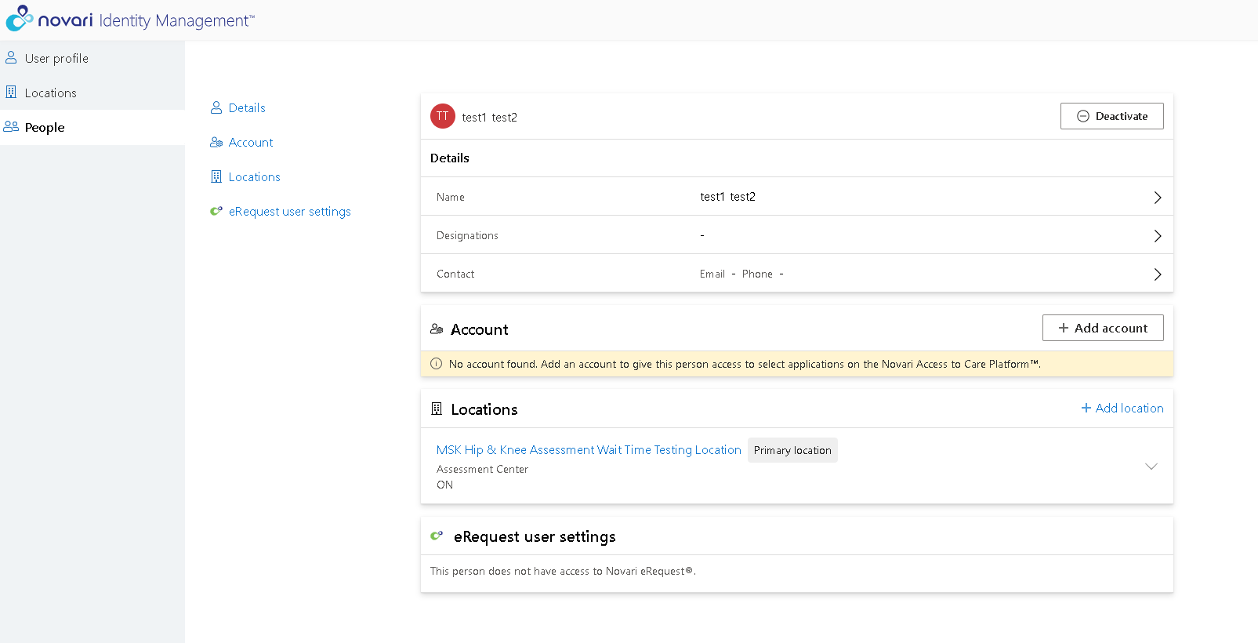Image resolution: width=1258 pixels, height=643 pixels.
Task: Click Add account button
Action: click(1103, 328)
